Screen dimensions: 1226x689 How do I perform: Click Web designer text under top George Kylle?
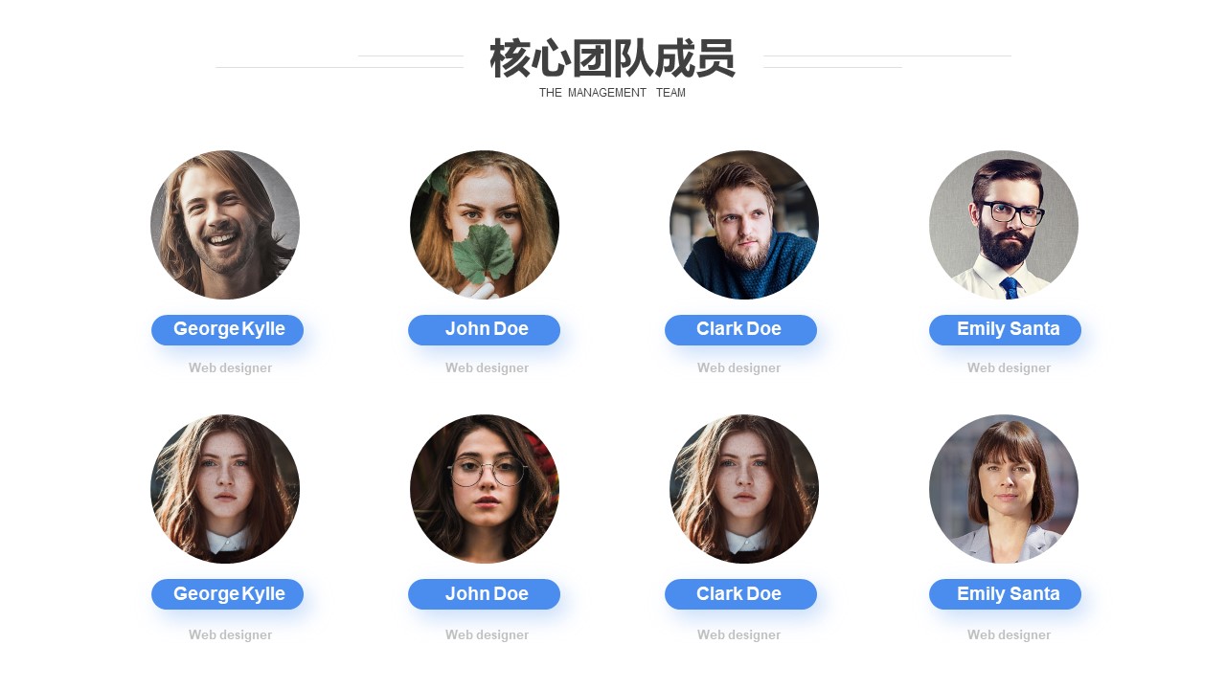click(x=230, y=367)
